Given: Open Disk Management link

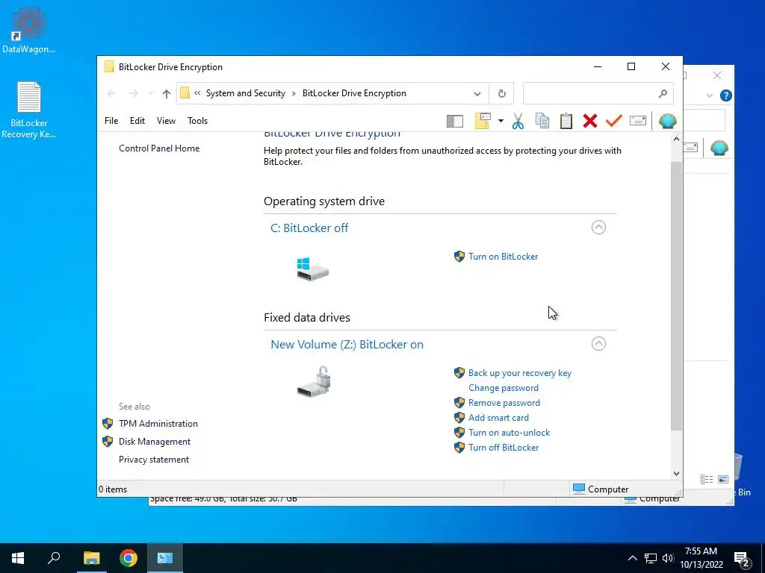Looking at the screenshot, I should click(155, 442).
